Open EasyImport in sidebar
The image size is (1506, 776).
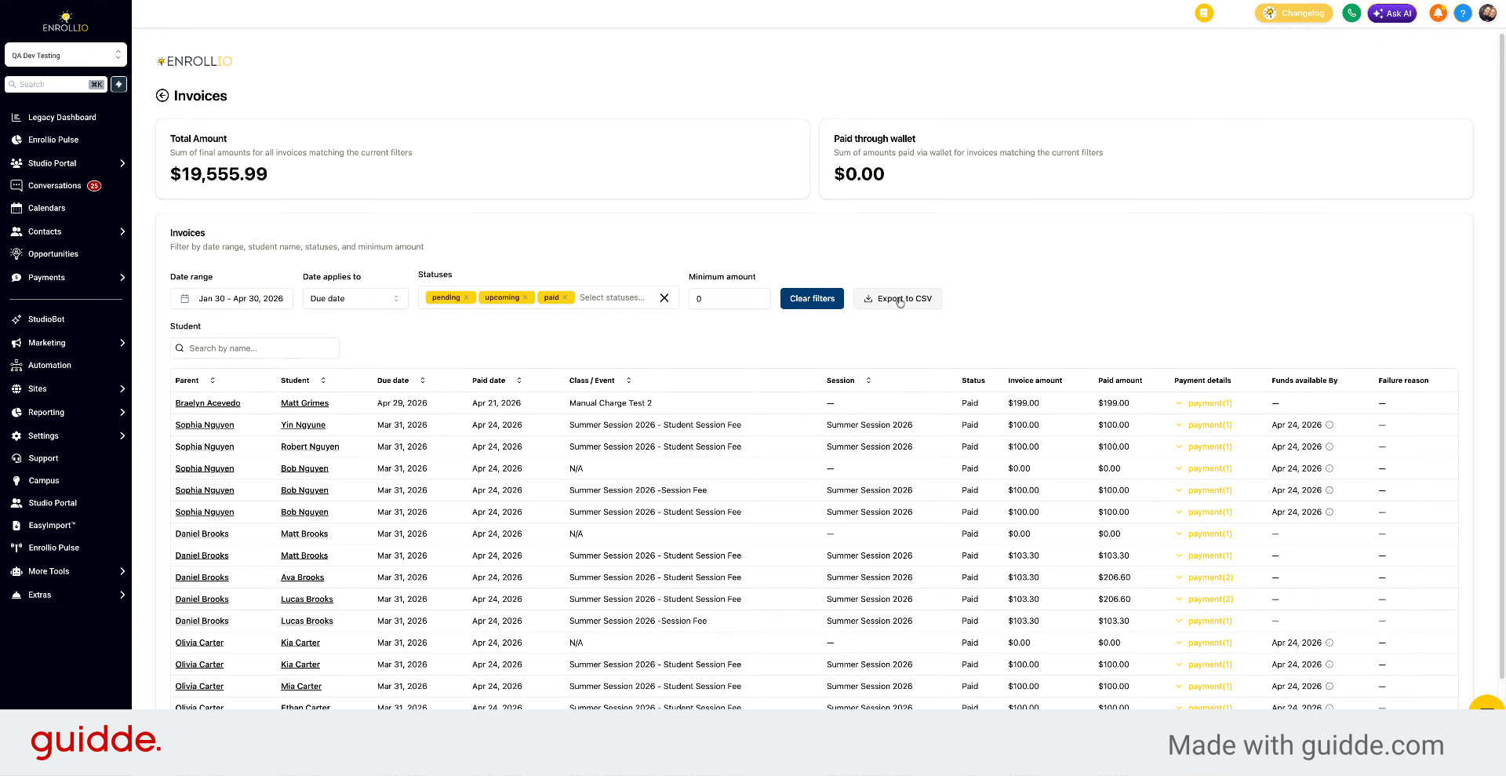52,526
